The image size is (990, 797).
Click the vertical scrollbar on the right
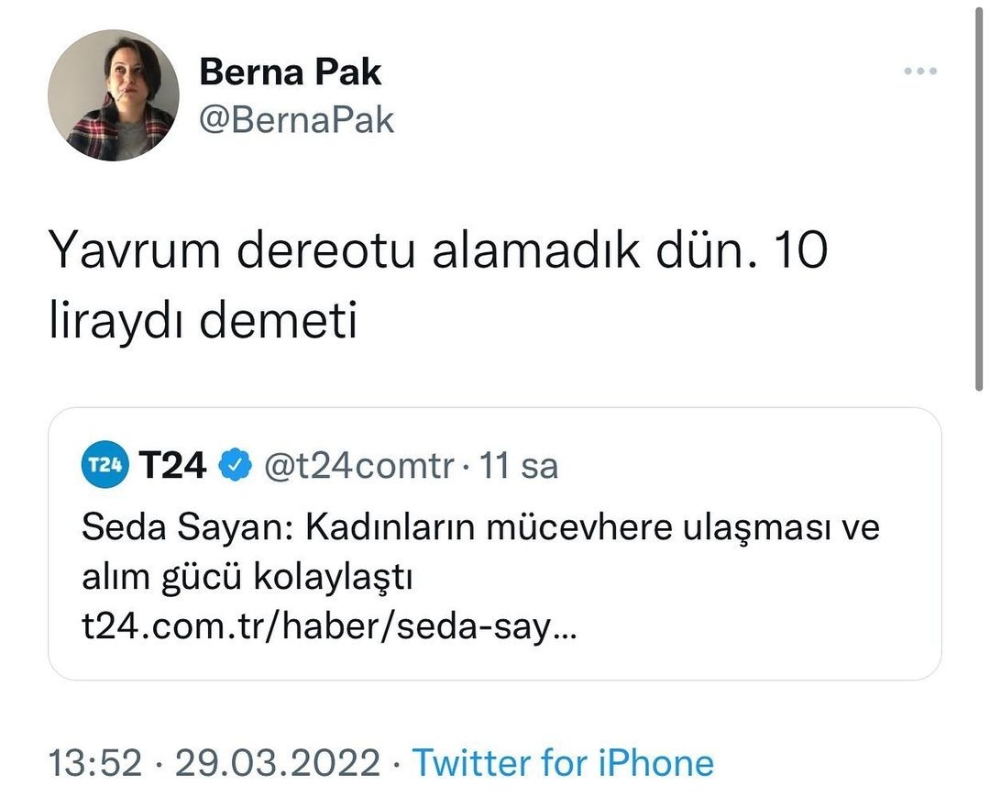point(977,202)
